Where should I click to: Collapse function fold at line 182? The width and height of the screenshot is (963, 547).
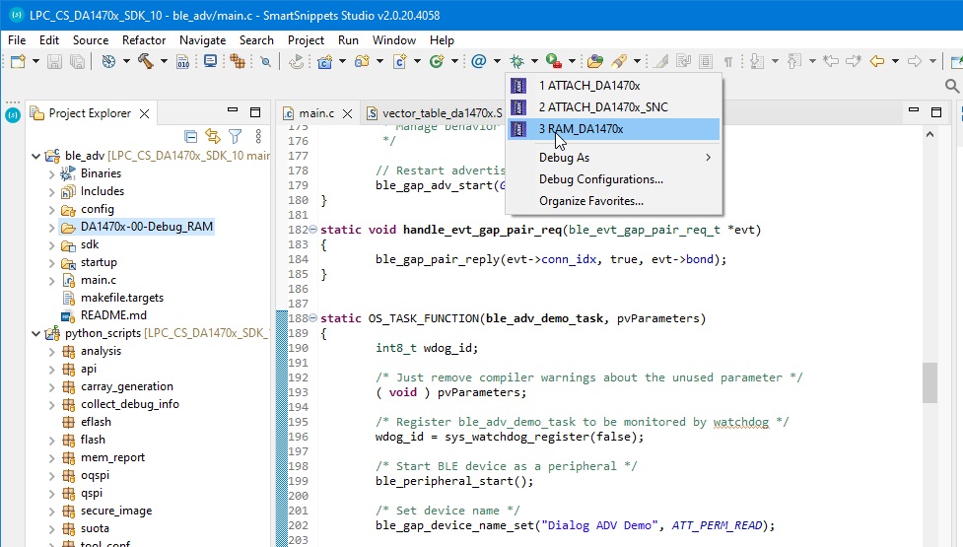pos(312,230)
